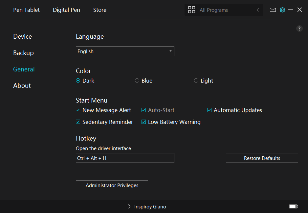Click the All Programs grid icon
The image size is (308, 213).
[x=191, y=10]
